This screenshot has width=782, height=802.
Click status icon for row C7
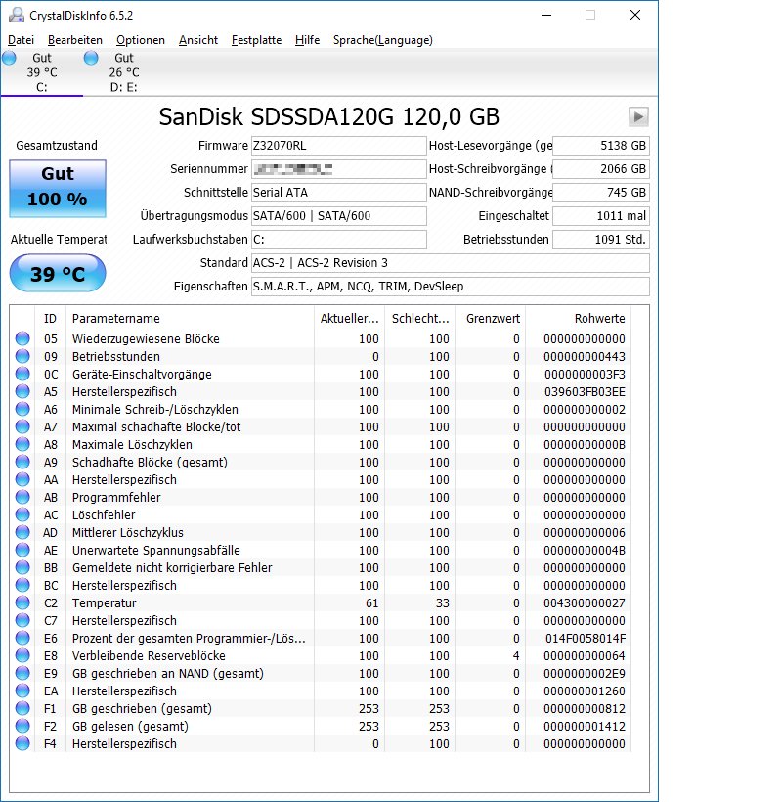click(22, 620)
